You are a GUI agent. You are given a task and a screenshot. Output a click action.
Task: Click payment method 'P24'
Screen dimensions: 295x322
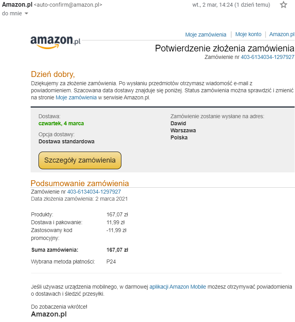(111, 262)
